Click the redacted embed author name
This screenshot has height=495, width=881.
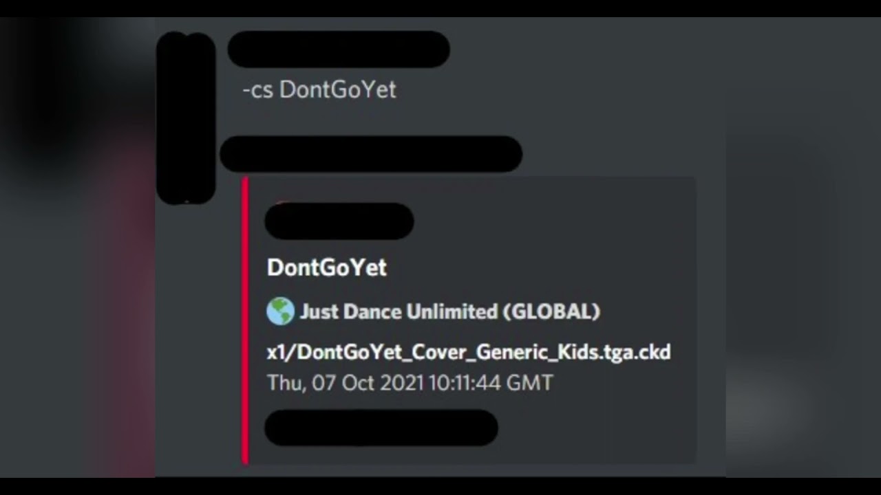click(x=339, y=221)
